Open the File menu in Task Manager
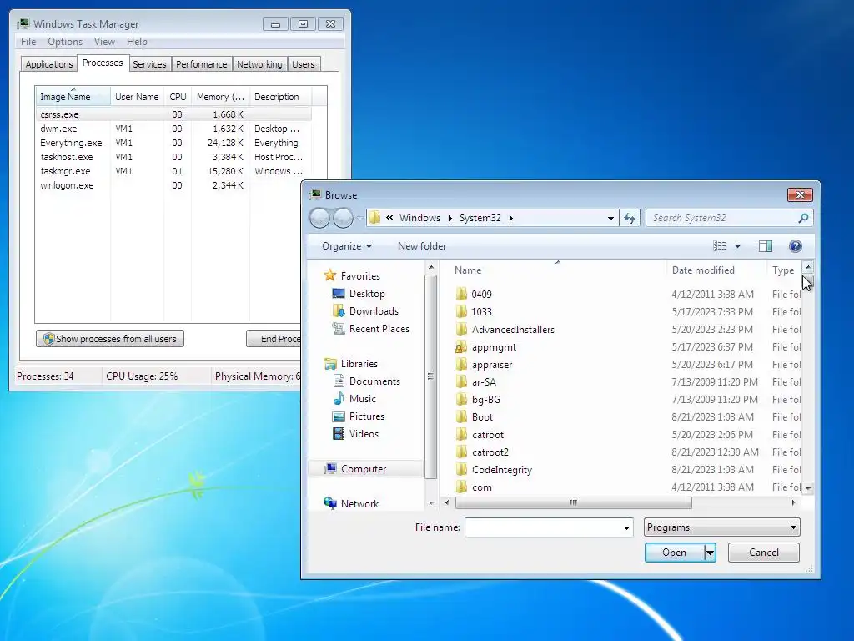Image resolution: width=854 pixels, height=641 pixels. pos(28,42)
